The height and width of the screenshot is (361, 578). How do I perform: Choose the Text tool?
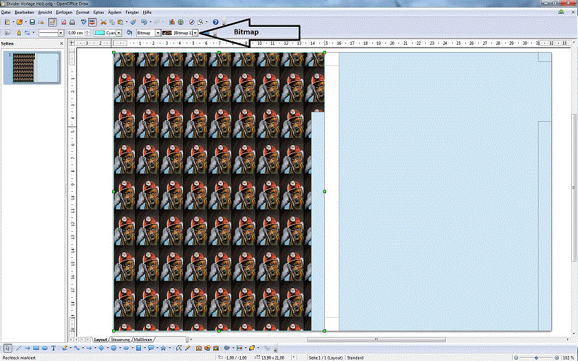(x=54, y=348)
